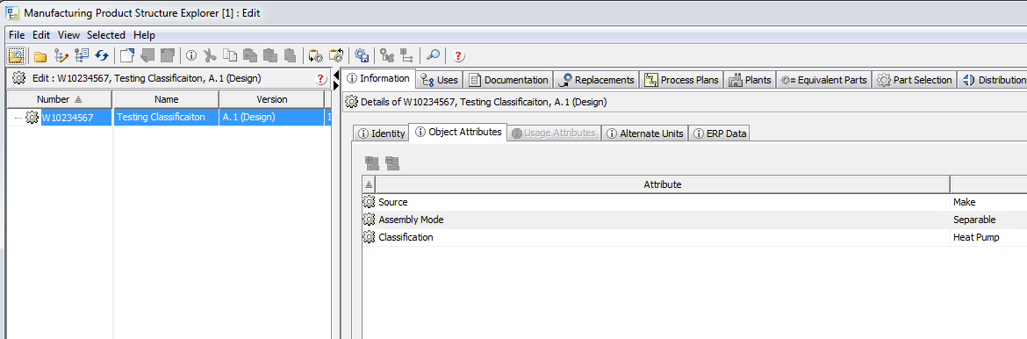Click the gears with save disk icon

[x=362, y=55]
